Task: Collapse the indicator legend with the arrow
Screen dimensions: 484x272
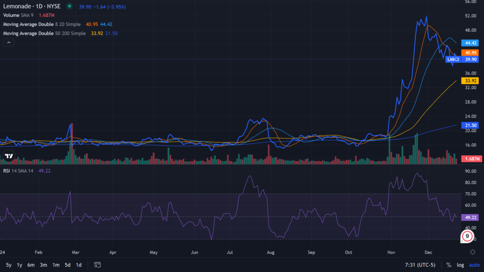Action: 9,42
